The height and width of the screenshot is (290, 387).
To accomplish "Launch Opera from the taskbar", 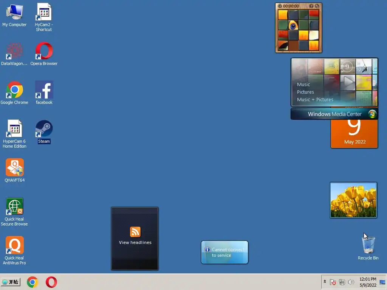I will tap(51, 282).
